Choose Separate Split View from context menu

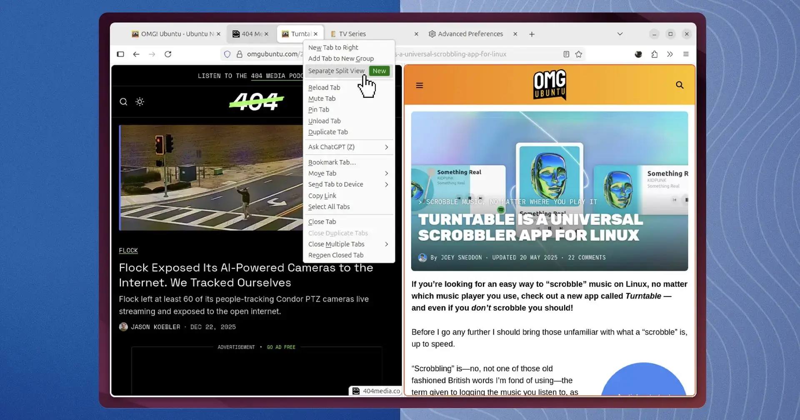pyautogui.click(x=336, y=71)
